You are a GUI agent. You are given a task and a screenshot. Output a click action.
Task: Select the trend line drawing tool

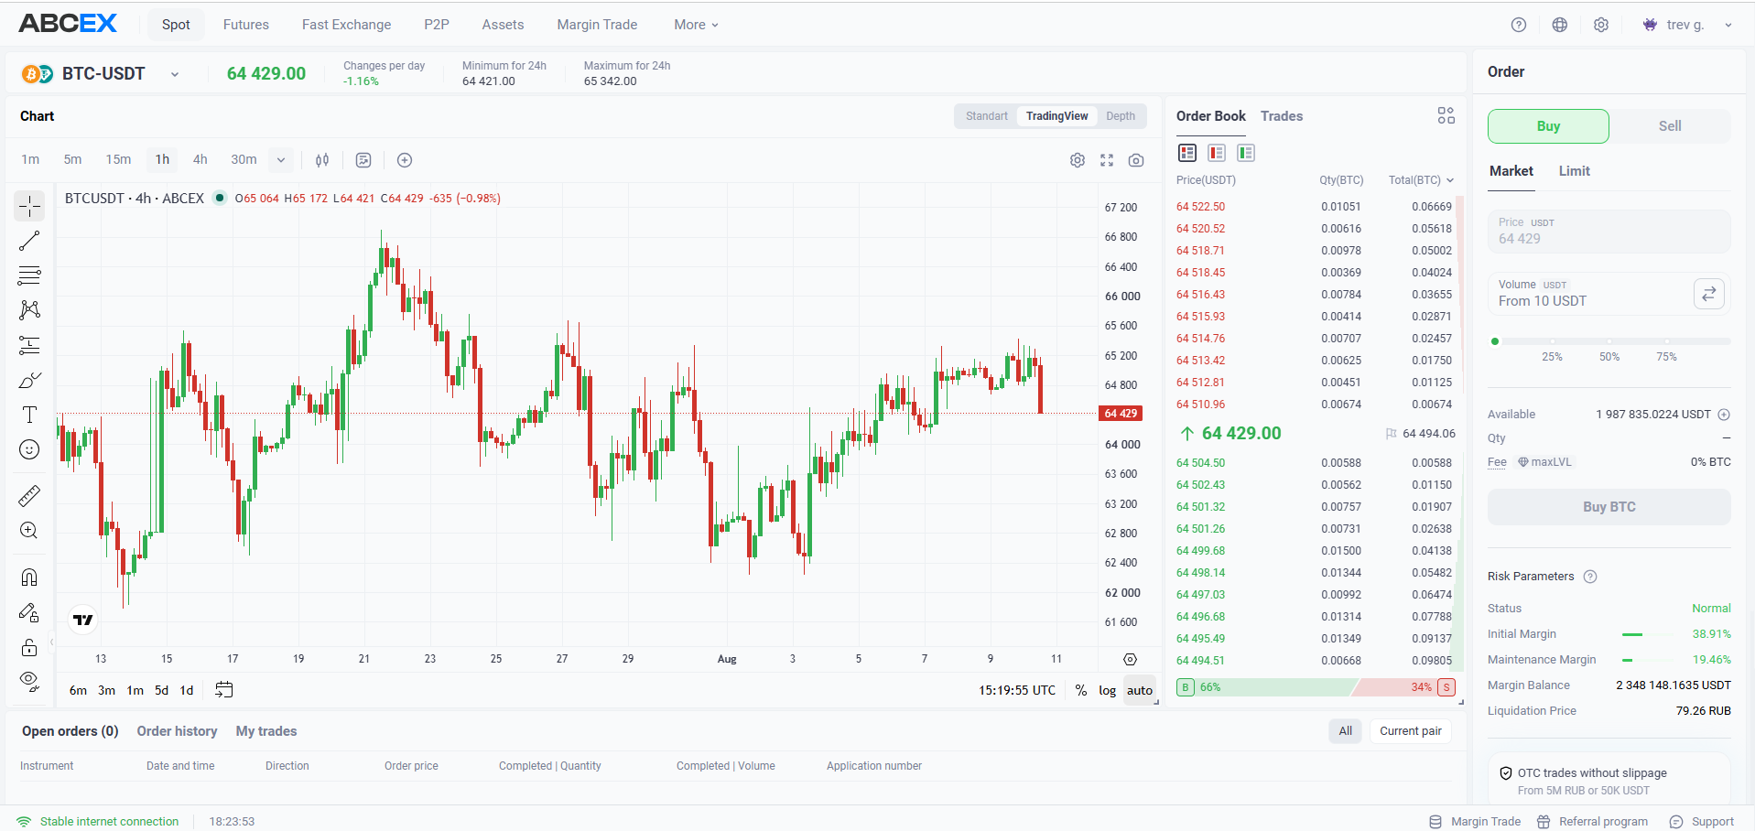point(29,241)
